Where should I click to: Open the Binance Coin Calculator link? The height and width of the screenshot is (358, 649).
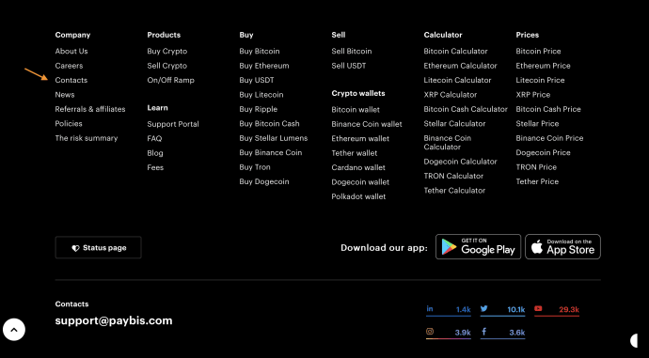coord(448,143)
